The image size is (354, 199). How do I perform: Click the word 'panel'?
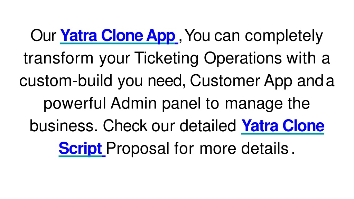tap(181, 104)
